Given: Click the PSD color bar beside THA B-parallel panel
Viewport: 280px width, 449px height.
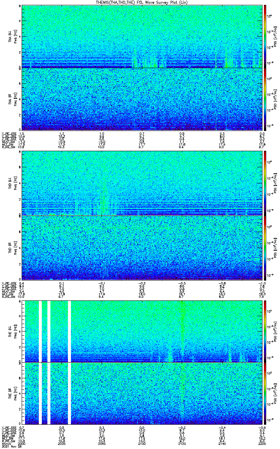Looking at the screenshot, I should click(x=265, y=99).
